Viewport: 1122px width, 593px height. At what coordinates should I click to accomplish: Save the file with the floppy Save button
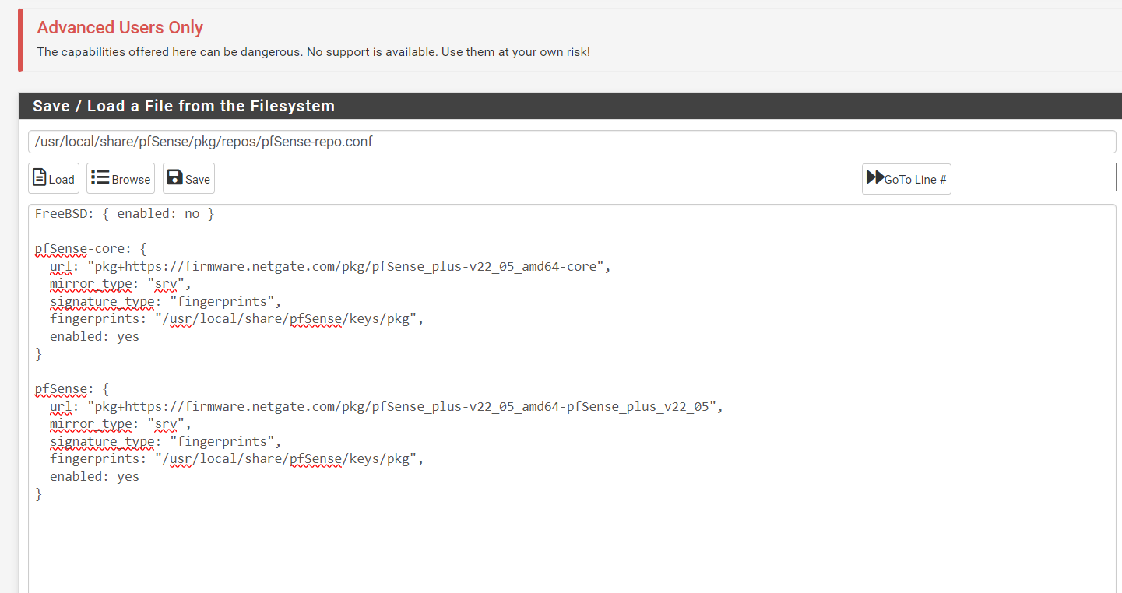[x=188, y=178]
